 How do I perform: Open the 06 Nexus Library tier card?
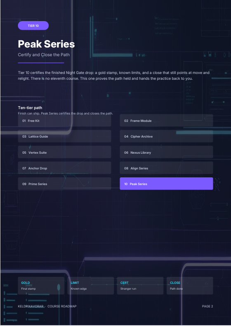tap(166, 152)
